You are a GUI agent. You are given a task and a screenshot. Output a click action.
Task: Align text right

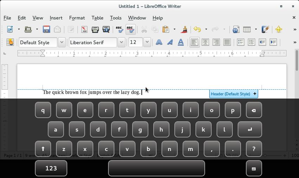[216, 42]
